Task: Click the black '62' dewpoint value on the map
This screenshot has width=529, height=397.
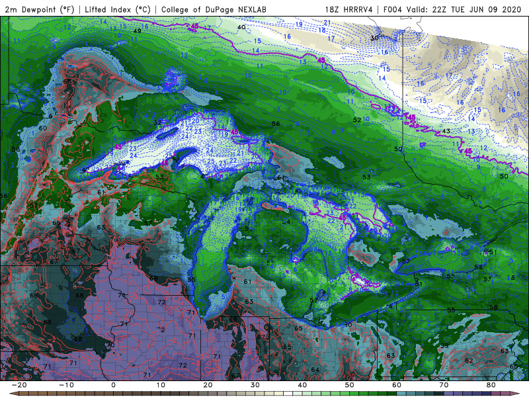Action: [x=469, y=361]
